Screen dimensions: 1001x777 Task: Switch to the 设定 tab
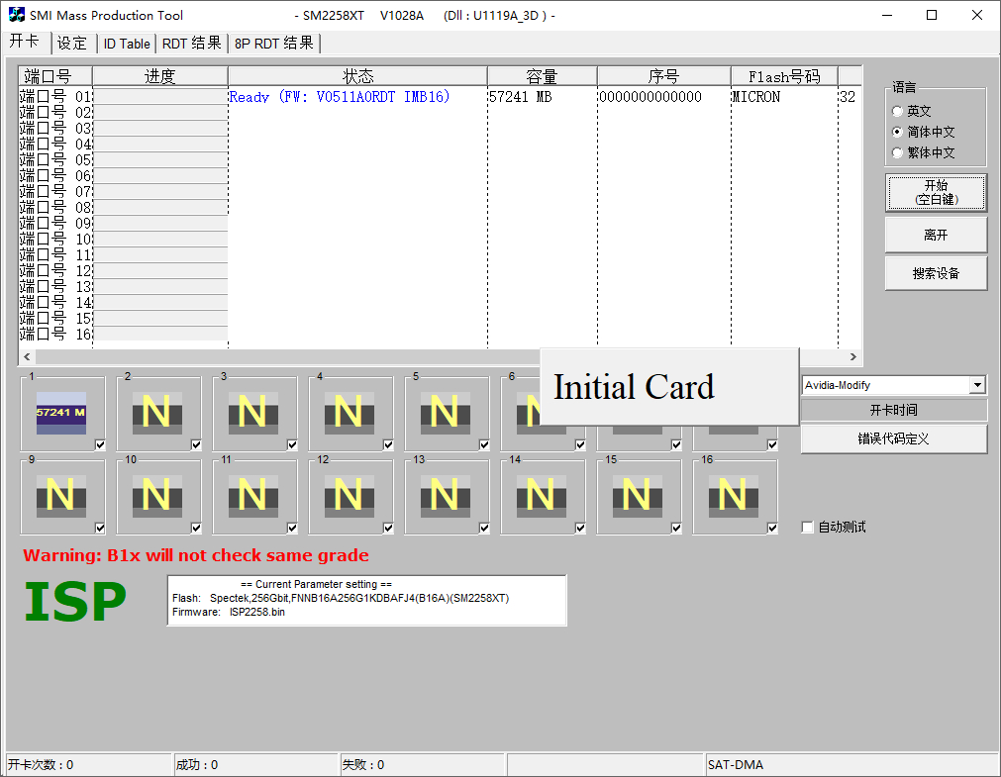click(72, 44)
